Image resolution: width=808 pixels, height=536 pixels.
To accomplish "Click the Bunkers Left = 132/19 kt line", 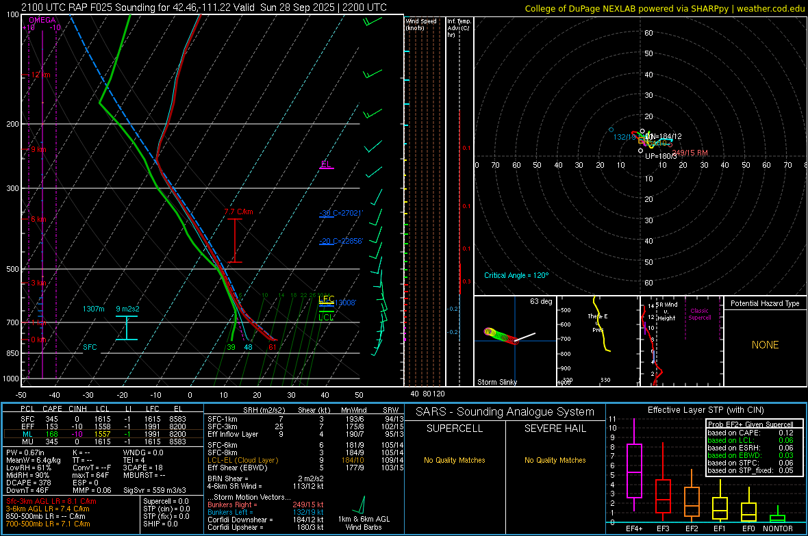I will point(266,512).
